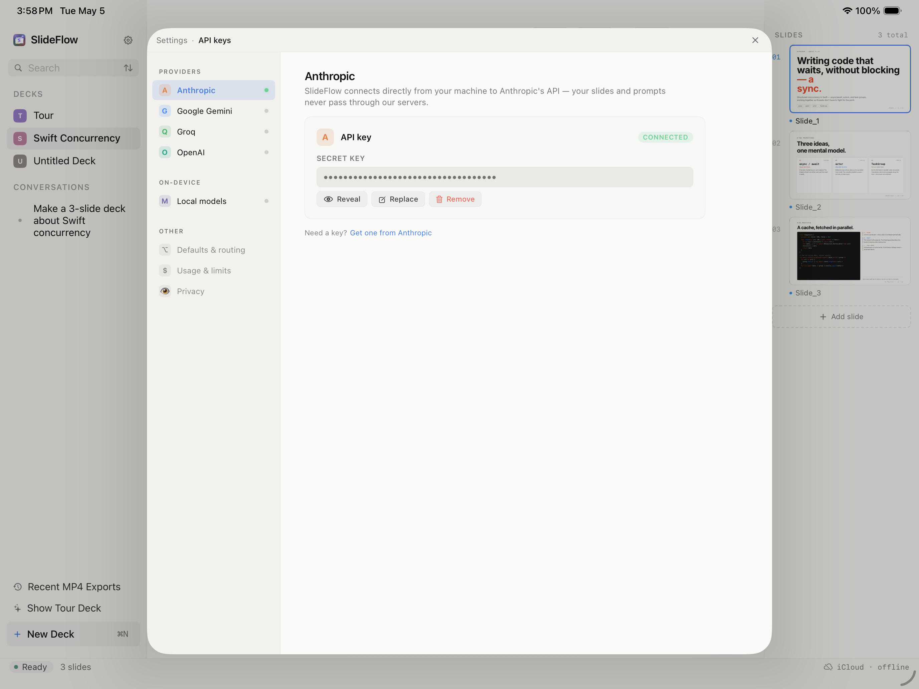Click the API key card A icon

click(x=325, y=137)
